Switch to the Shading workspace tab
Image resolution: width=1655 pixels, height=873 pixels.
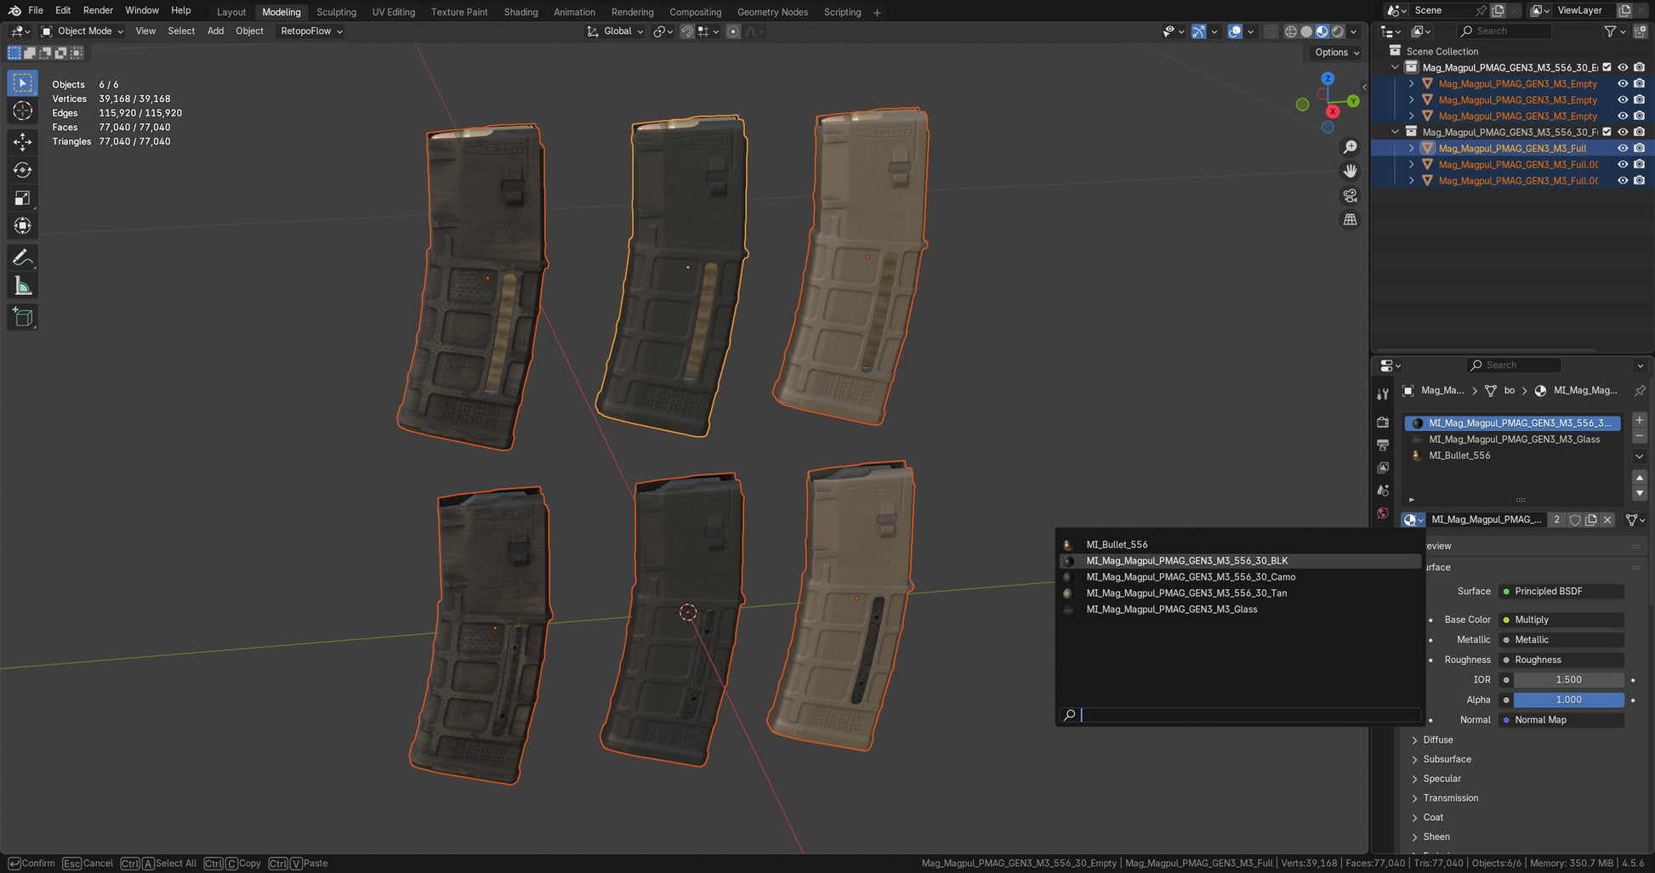(520, 12)
